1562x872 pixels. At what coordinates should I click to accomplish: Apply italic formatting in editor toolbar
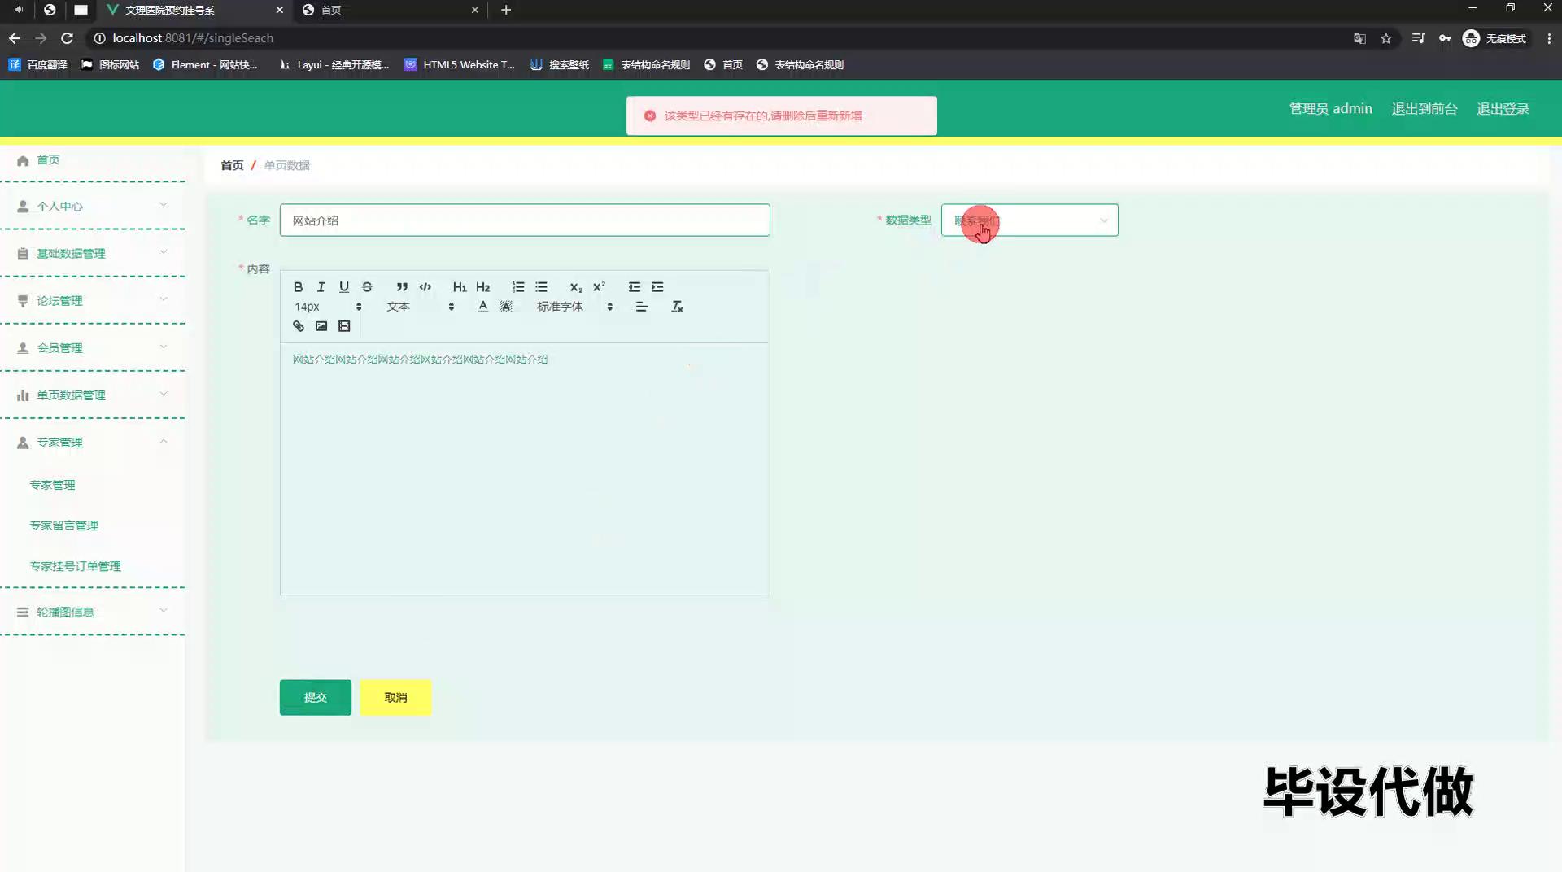click(x=321, y=287)
